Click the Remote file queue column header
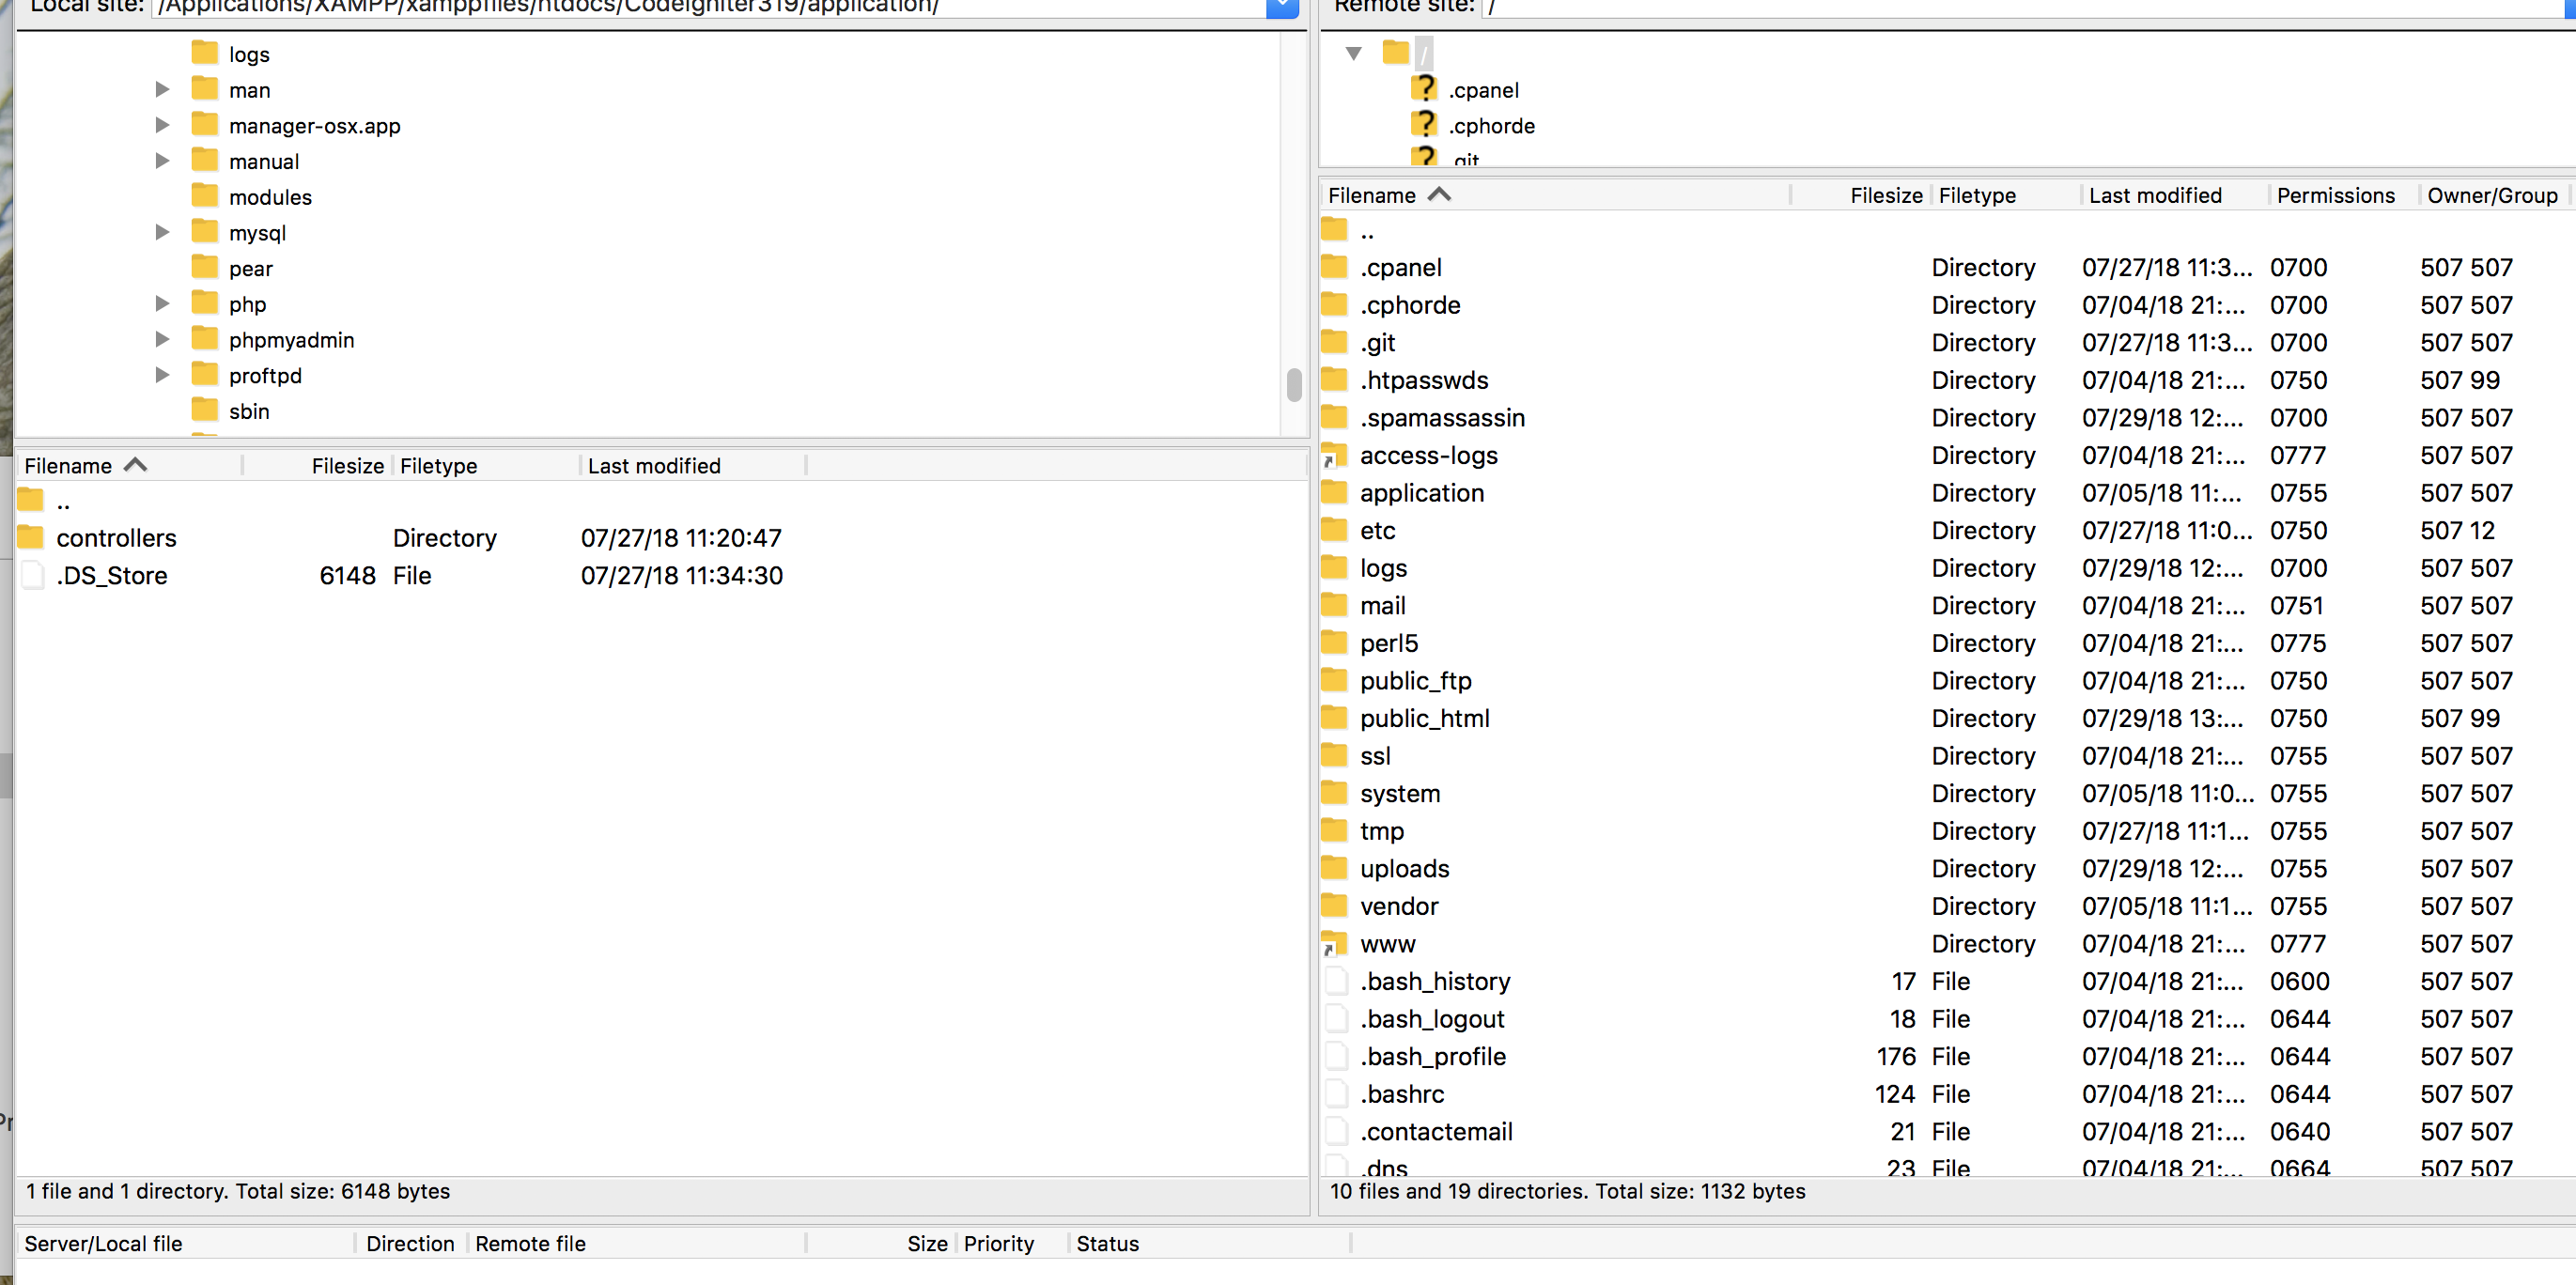 tap(636, 1243)
